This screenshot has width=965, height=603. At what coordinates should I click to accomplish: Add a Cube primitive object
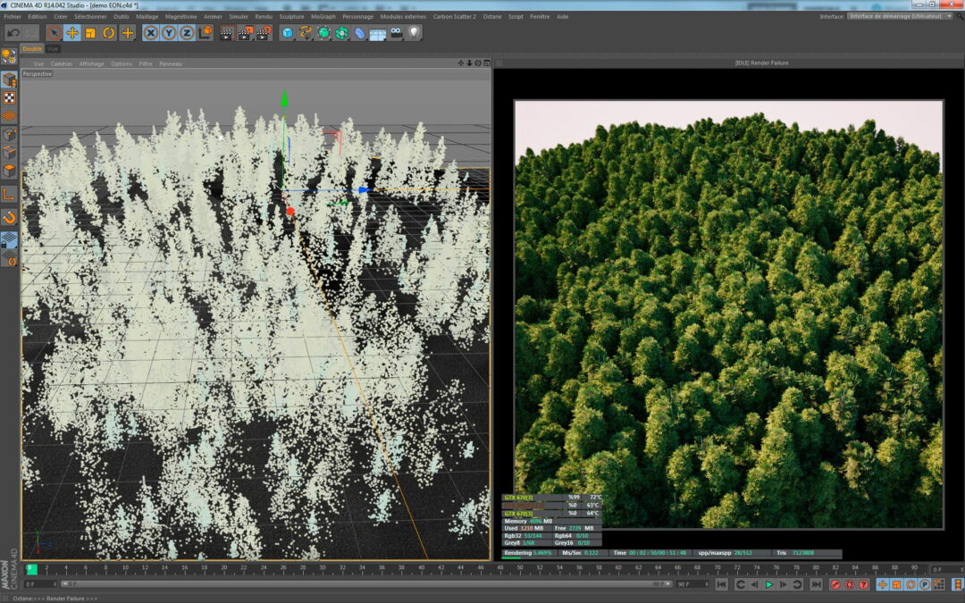(288, 33)
